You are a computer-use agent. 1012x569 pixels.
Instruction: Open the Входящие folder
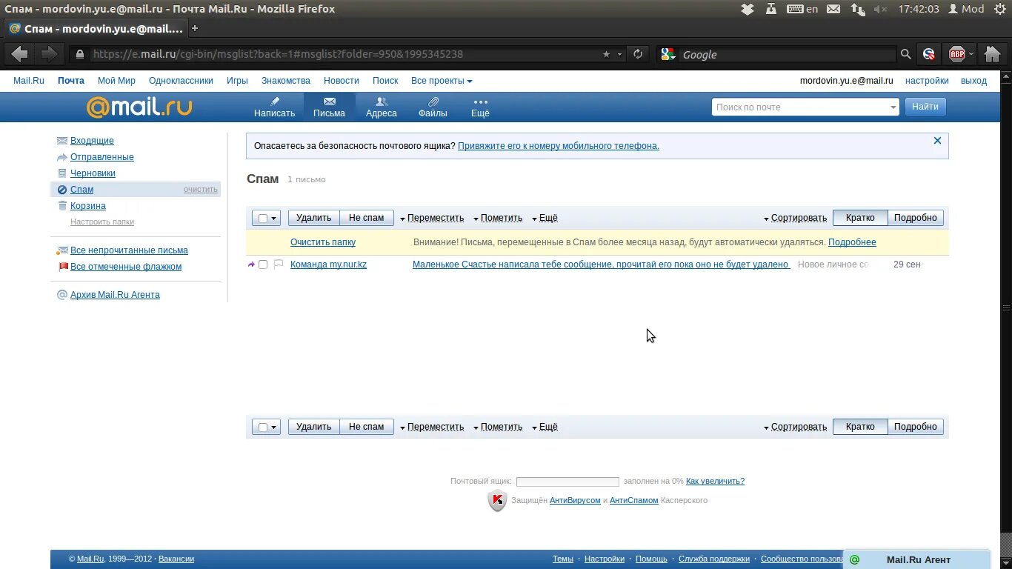click(92, 141)
